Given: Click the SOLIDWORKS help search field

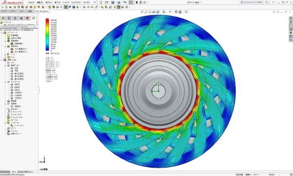Looking at the screenshot, I should coord(254,2).
